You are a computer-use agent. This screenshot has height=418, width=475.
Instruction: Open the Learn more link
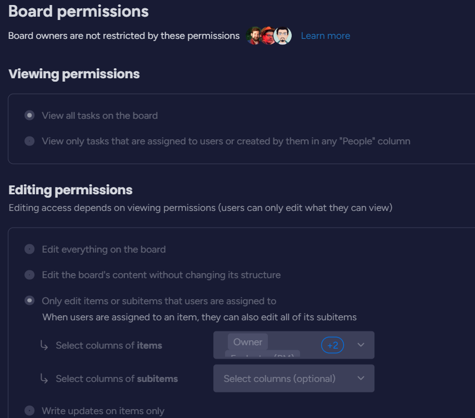click(x=325, y=36)
